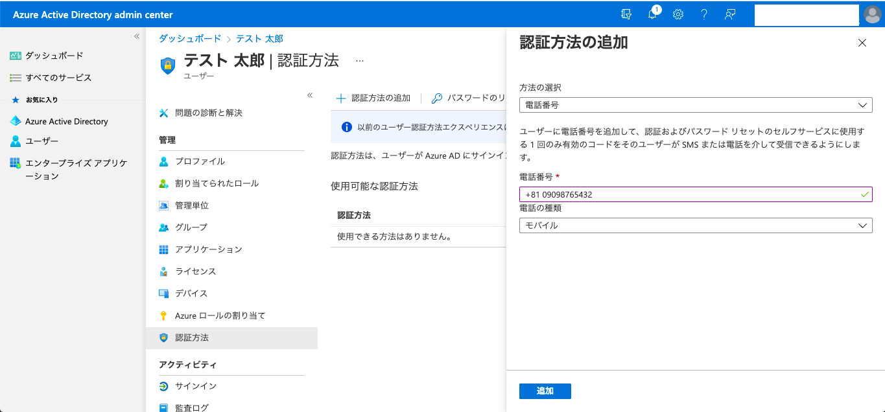This screenshot has width=885, height=412.
Task: Open Azure Active Directory in favorites
Action: click(x=58, y=121)
